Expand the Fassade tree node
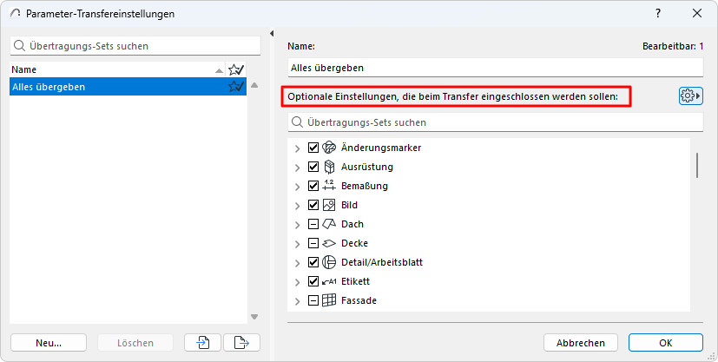This screenshot has width=718, height=362. coord(298,300)
